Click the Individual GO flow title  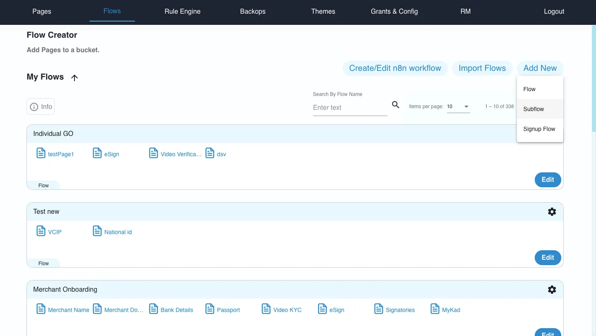(53, 134)
